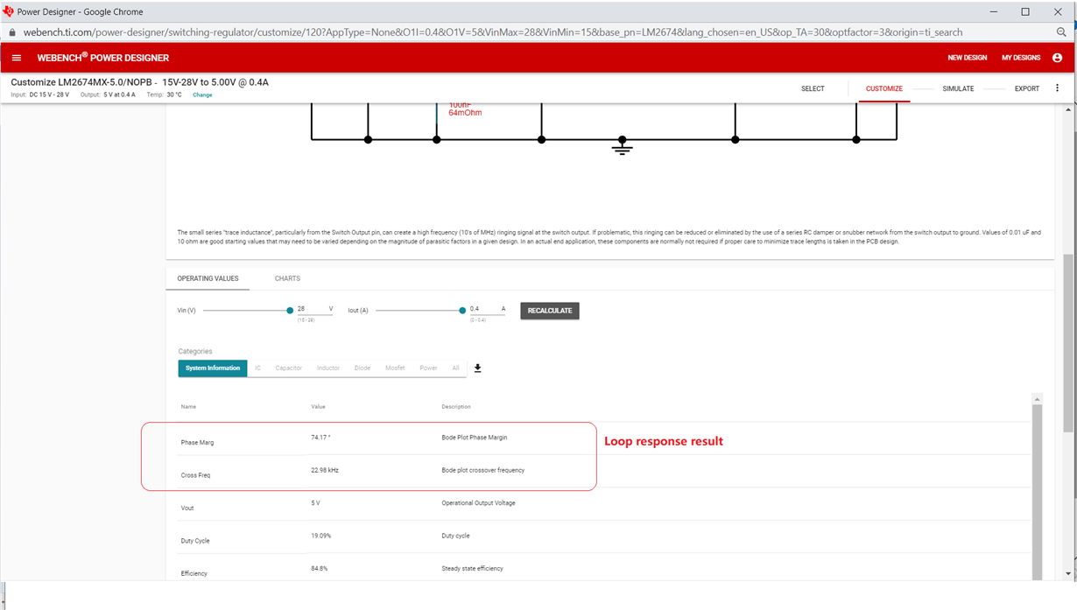Go to the CUSTOMIZE step

[884, 88]
